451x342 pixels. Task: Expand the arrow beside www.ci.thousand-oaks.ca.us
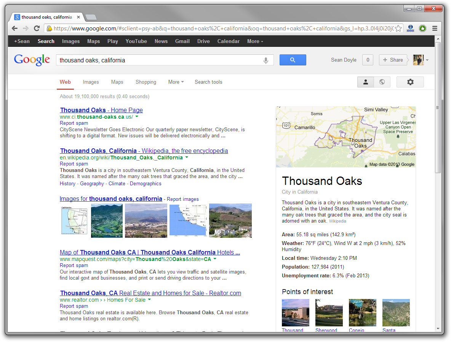[x=137, y=117]
